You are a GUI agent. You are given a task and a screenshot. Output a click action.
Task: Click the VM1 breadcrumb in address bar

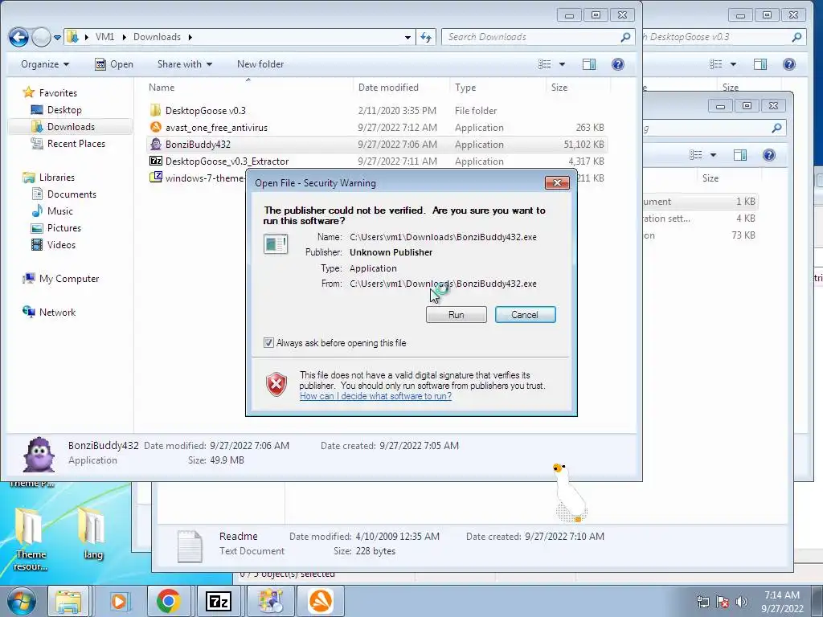pyautogui.click(x=104, y=37)
